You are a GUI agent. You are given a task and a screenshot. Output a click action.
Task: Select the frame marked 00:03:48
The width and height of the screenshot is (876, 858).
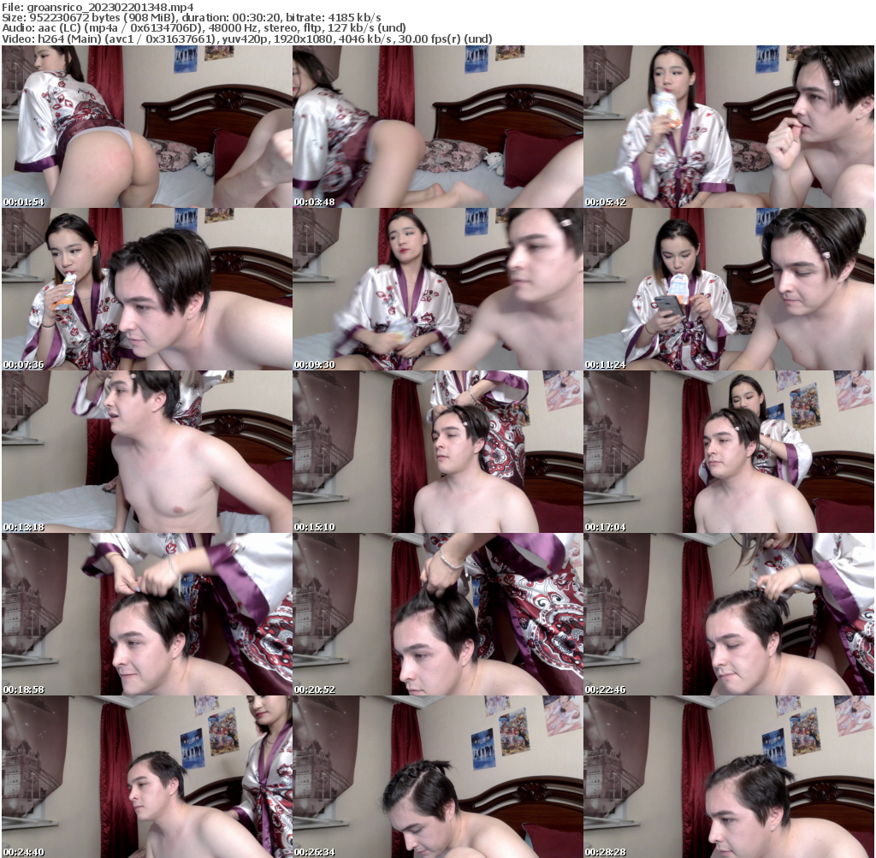tap(437, 127)
